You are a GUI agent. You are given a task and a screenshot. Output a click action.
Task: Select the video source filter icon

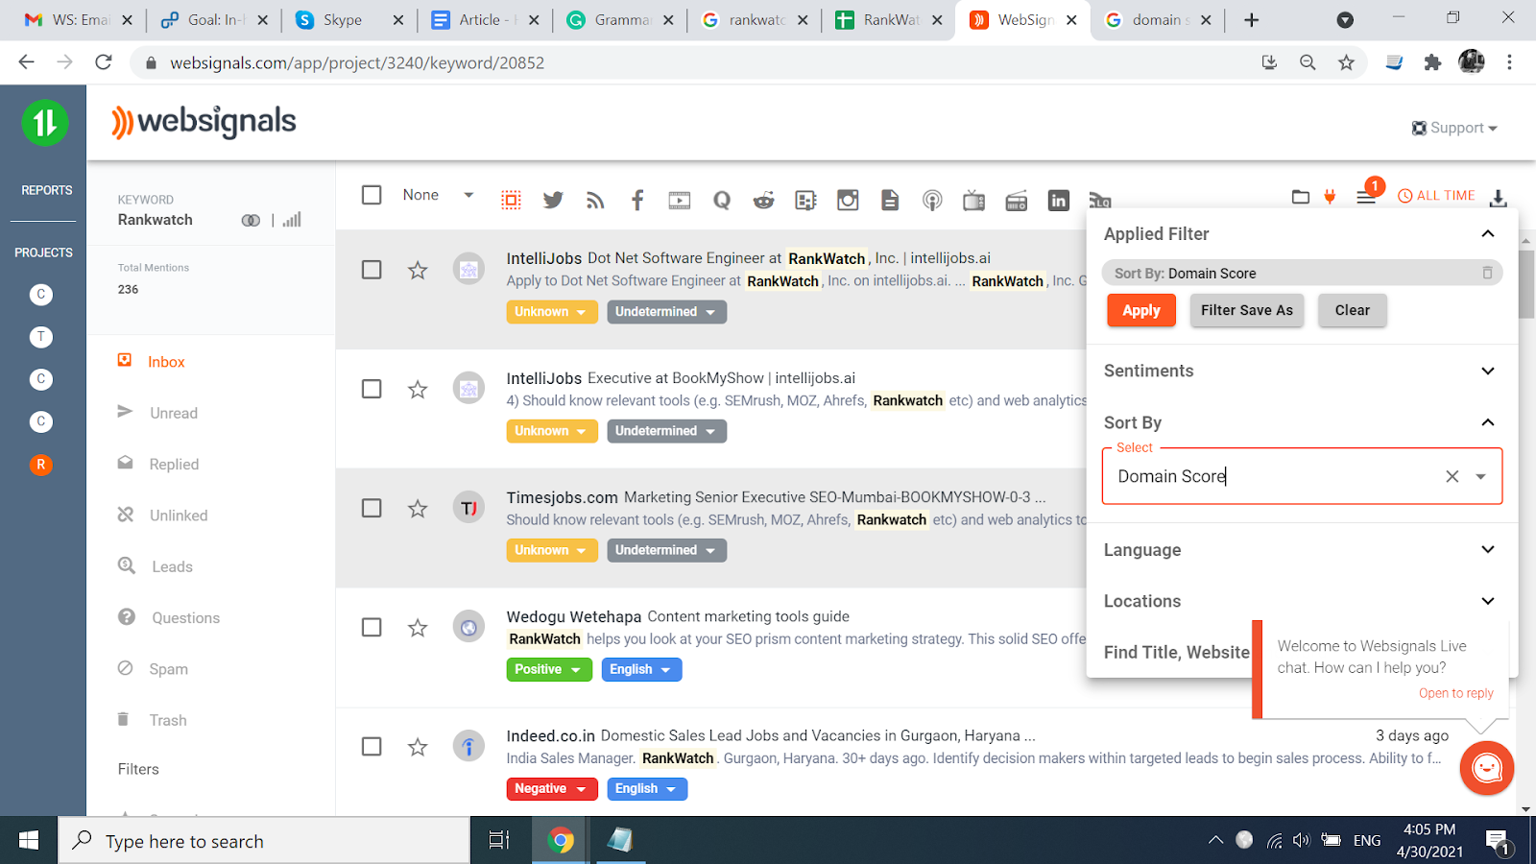(680, 200)
